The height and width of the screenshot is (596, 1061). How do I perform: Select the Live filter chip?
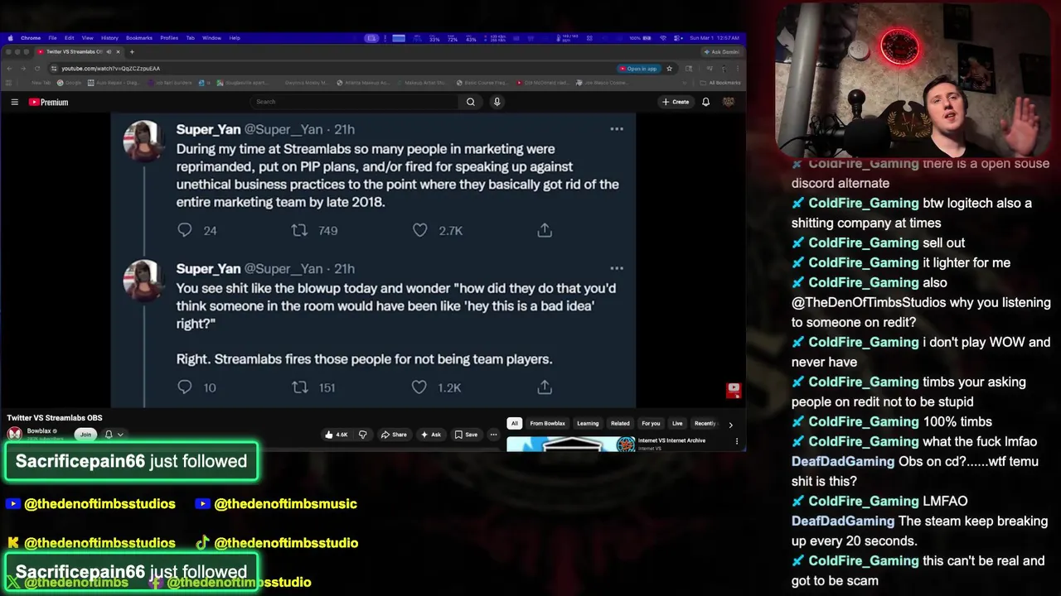[677, 424]
